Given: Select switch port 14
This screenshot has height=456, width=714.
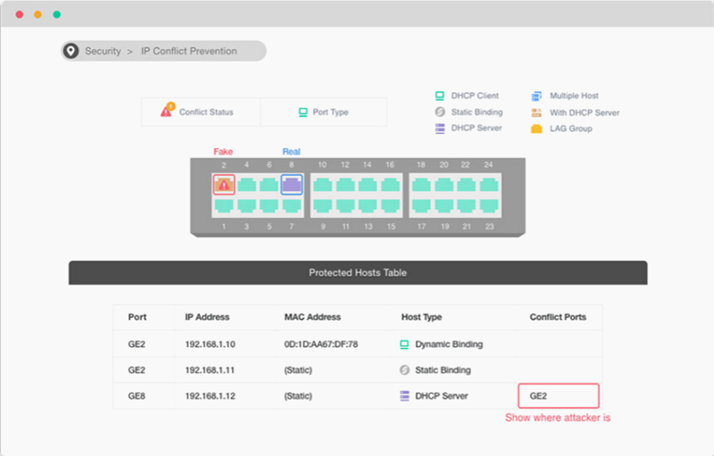Looking at the screenshot, I should click(x=368, y=185).
